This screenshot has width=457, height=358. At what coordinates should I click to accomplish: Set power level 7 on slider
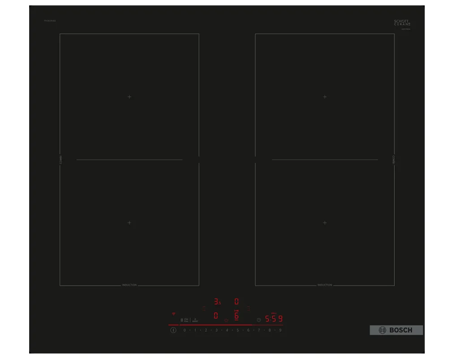coord(259,330)
